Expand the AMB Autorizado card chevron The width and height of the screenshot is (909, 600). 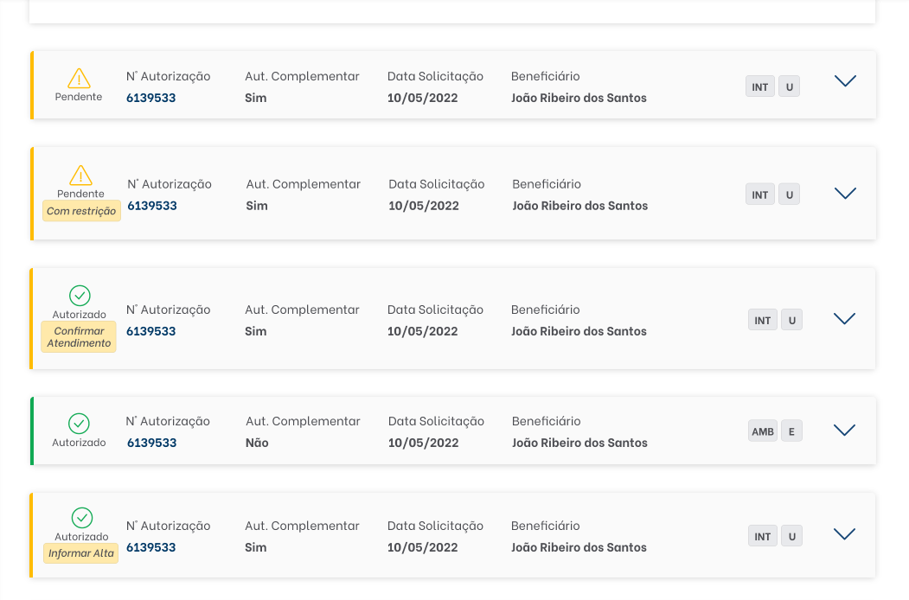[845, 430]
